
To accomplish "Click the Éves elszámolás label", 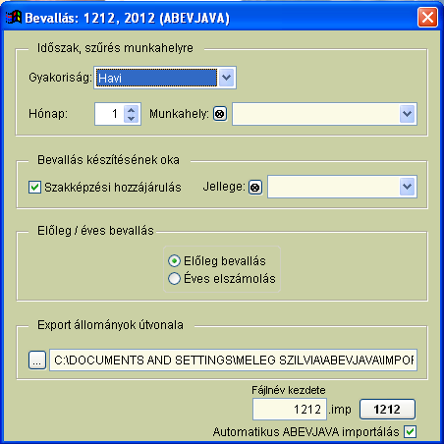I will click(x=230, y=279).
